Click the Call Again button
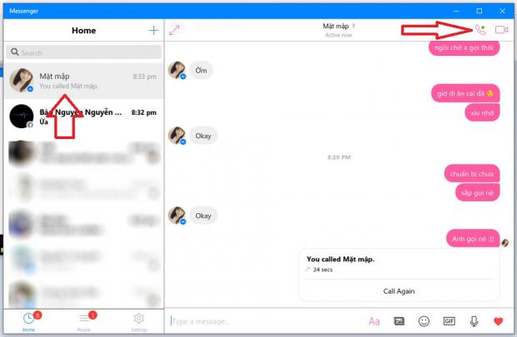This screenshot has height=337, width=517. point(398,291)
